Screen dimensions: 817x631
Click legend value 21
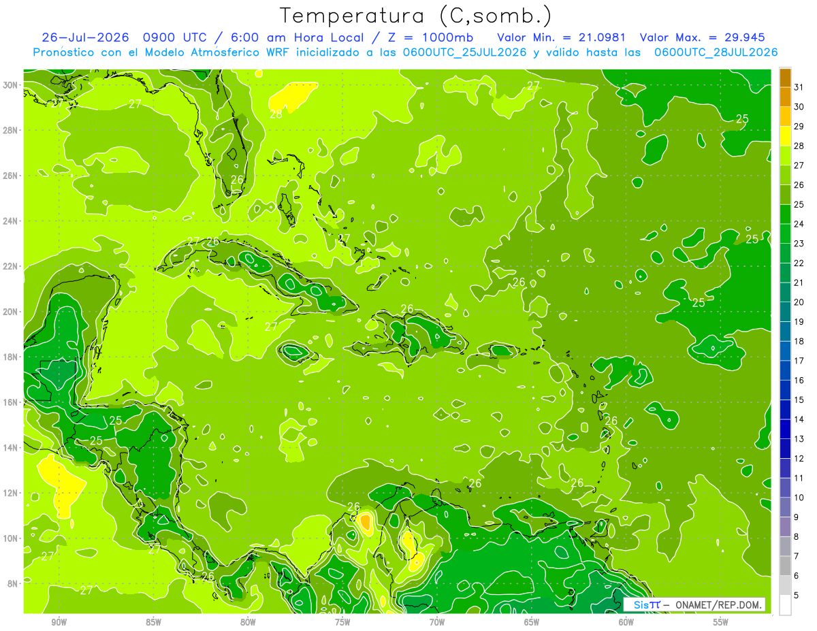point(799,282)
